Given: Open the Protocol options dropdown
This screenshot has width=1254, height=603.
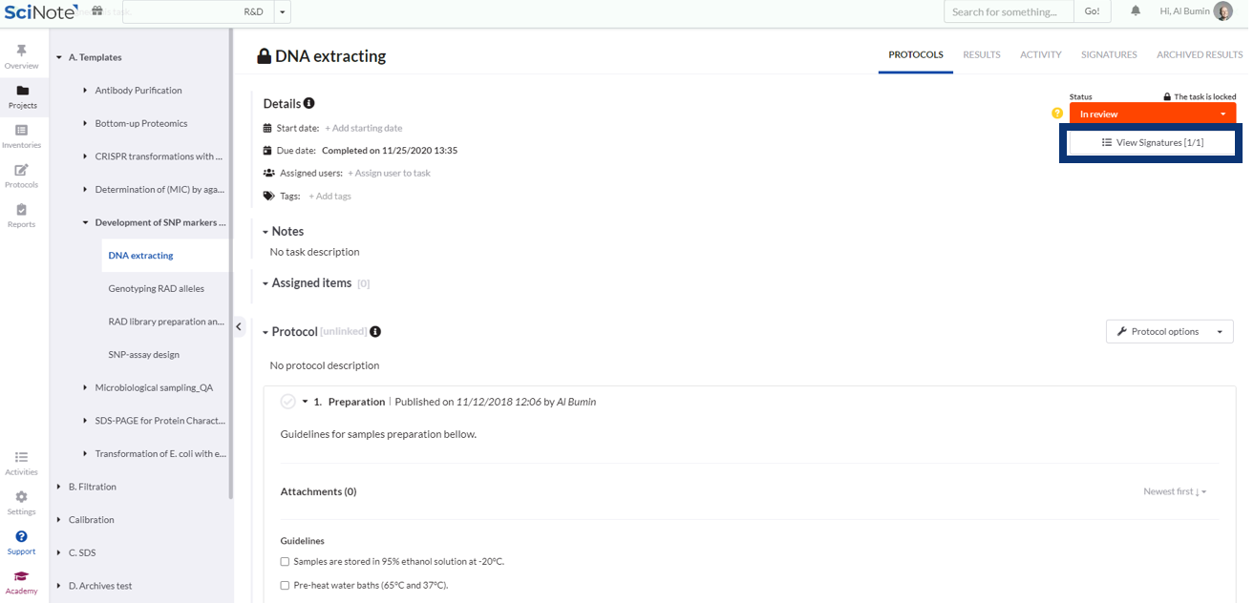Looking at the screenshot, I should 1169,332.
